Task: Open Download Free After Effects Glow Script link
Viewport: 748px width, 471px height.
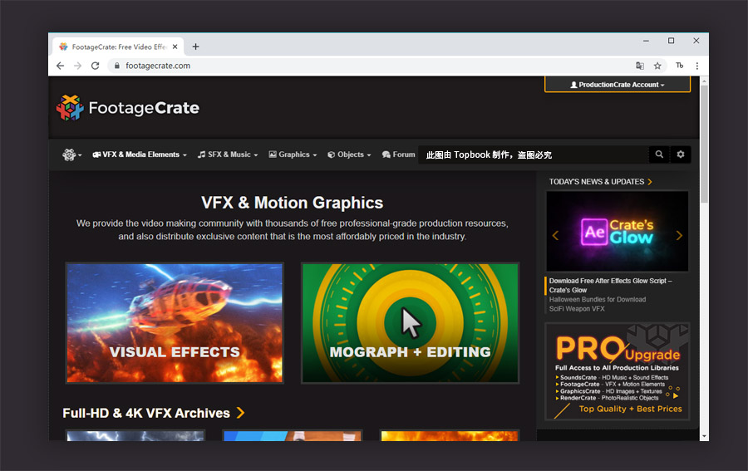Action: coord(610,285)
